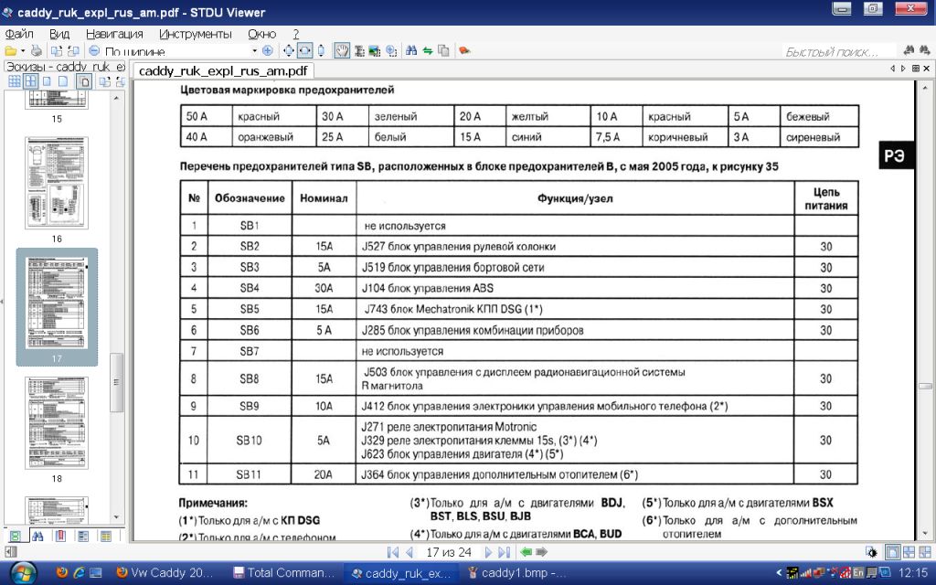Click SB10 cell in fuse table
Viewport: 936px width, 585px height.
pyautogui.click(x=249, y=441)
